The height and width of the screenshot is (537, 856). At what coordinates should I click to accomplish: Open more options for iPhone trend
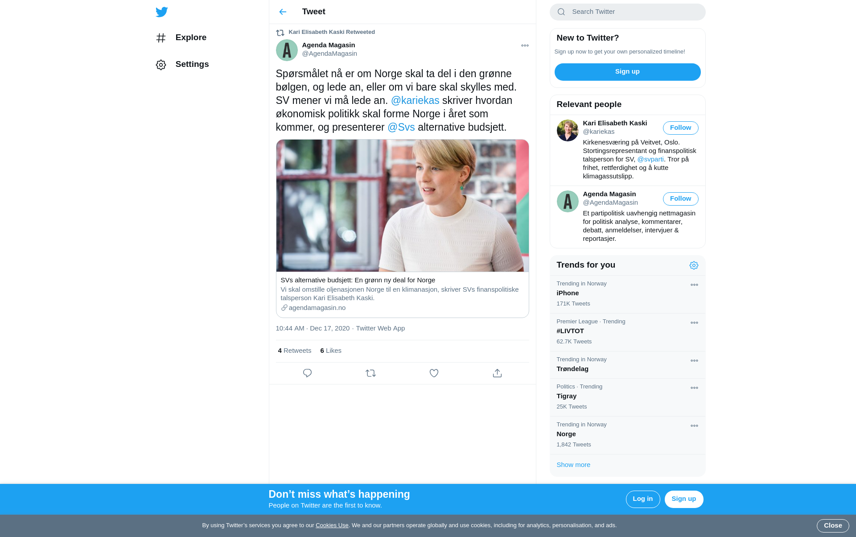694,285
